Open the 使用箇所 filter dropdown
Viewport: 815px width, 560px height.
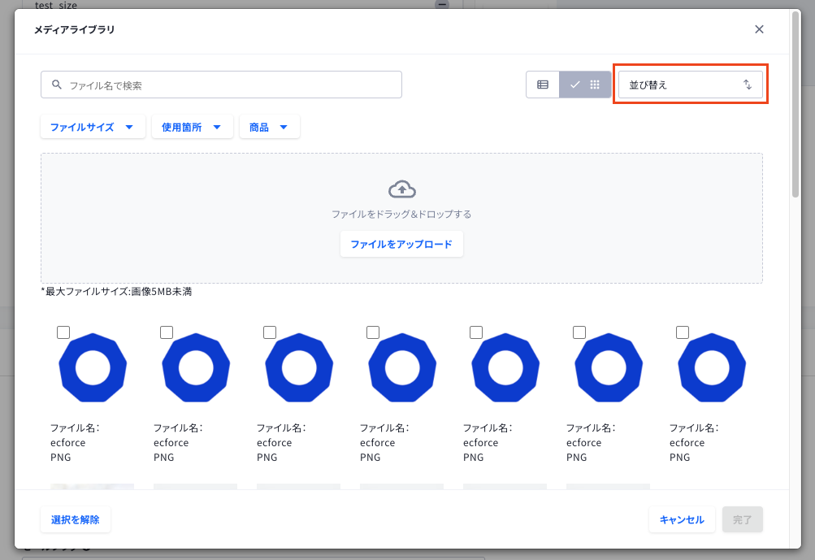(x=192, y=127)
